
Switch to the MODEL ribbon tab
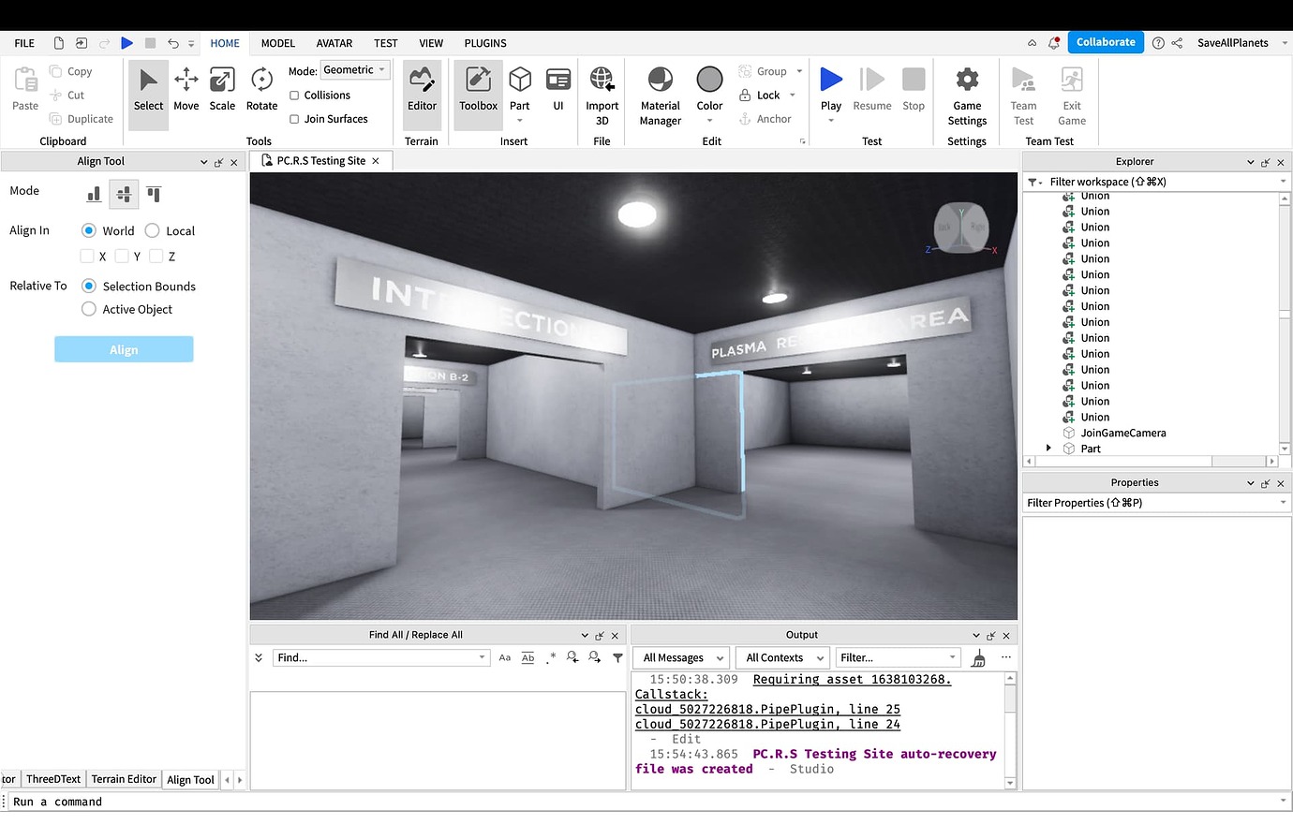pos(277,43)
